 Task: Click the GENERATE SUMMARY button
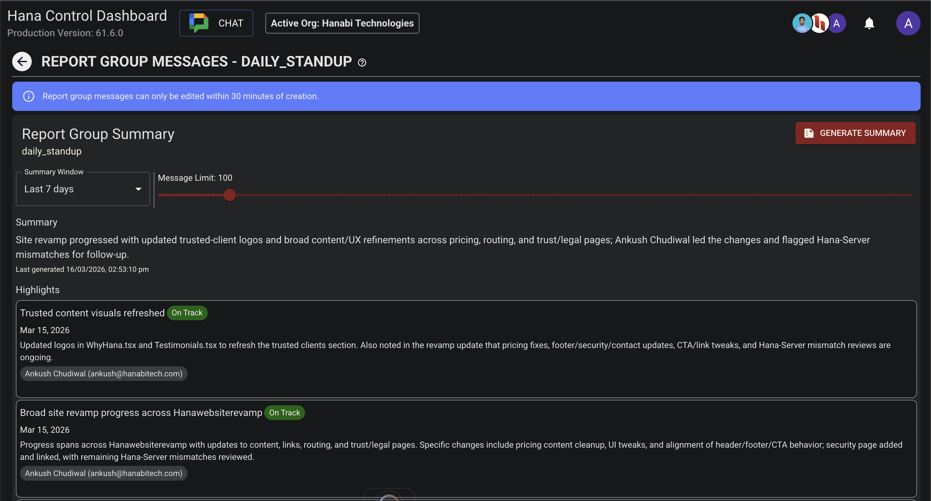pyautogui.click(x=855, y=133)
